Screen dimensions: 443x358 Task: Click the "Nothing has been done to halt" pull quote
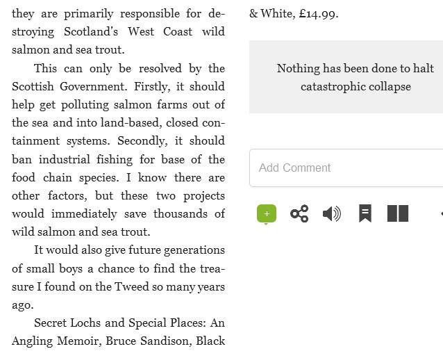[x=355, y=68]
